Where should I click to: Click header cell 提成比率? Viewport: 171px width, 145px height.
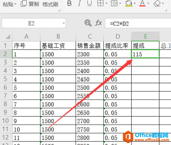tap(118, 45)
